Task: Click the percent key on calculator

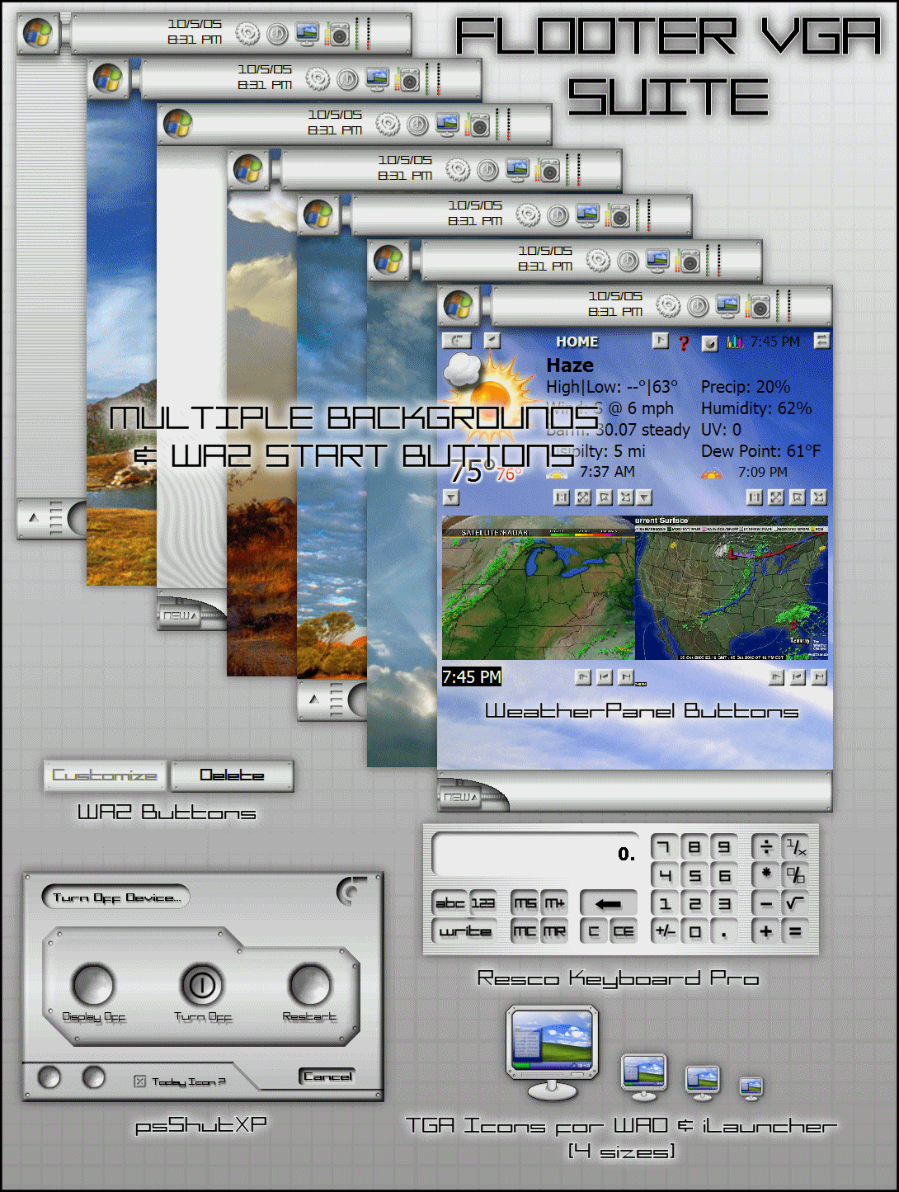Action: 796,875
